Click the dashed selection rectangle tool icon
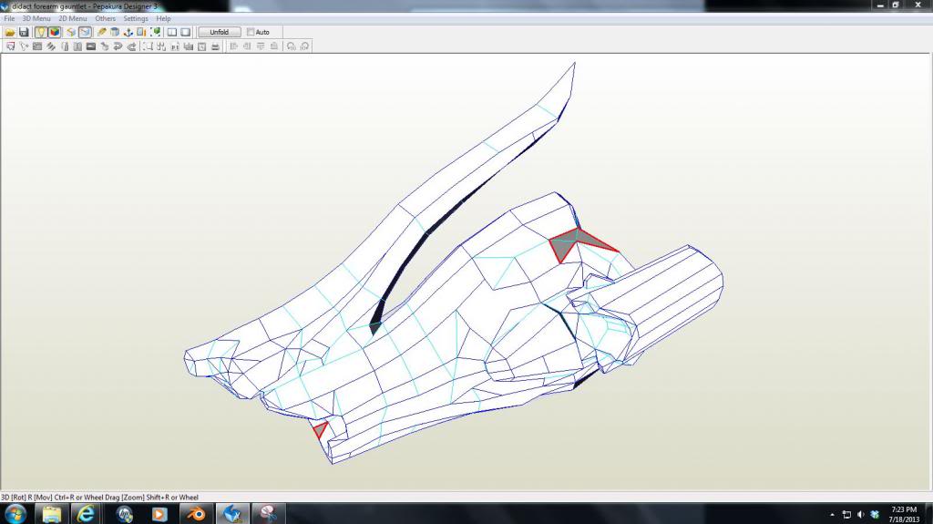This screenshot has height=524, width=933. (x=148, y=46)
